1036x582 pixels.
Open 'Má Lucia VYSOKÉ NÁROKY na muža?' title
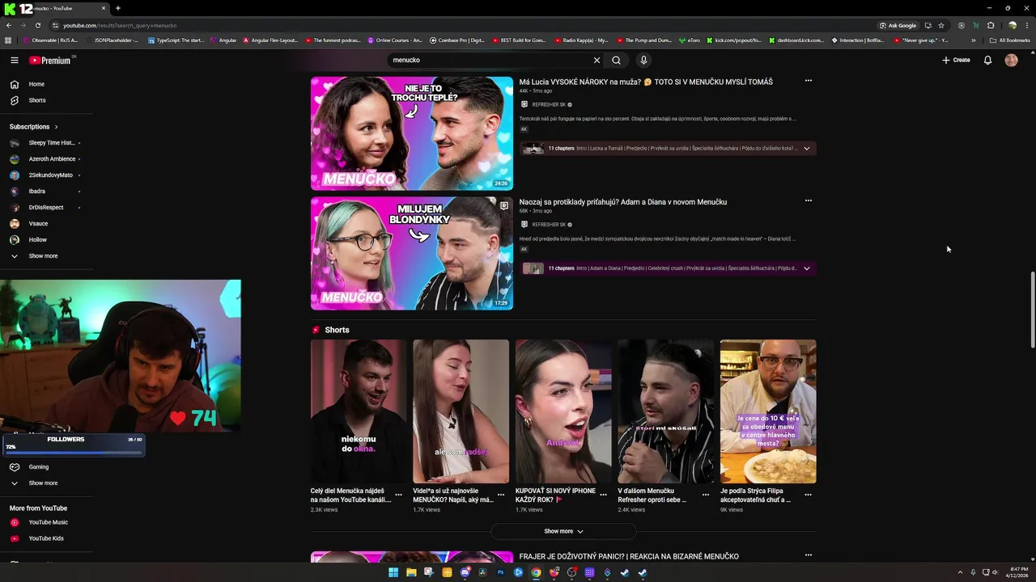[x=646, y=82]
